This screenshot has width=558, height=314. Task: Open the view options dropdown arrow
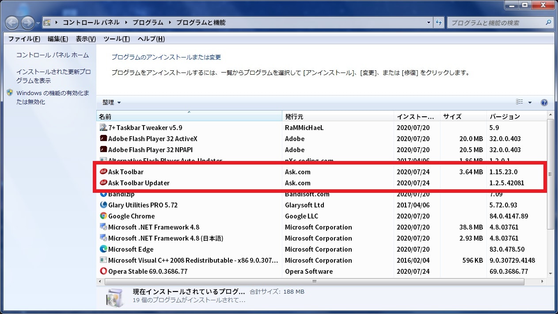point(530,103)
